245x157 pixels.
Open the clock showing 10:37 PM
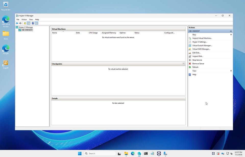pos(238,154)
